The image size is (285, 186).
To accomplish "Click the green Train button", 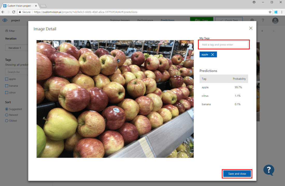I will coord(202,20).
